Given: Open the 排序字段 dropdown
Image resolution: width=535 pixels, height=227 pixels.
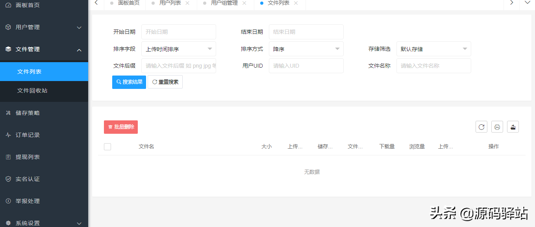Looking at the screenshot, I should 178,49.
